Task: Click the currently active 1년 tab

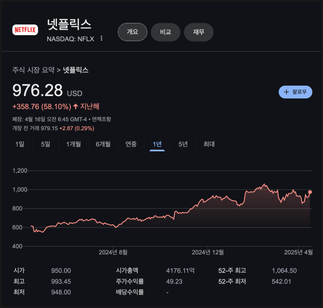Action: tap(156, 144)
